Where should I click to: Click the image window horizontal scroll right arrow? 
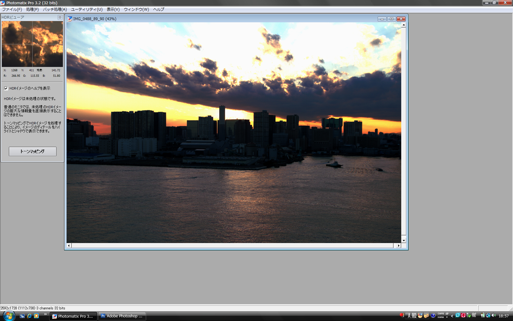[398, 245]
